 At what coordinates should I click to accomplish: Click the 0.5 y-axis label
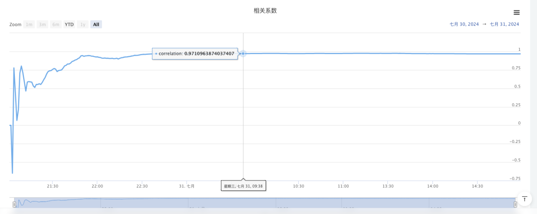(517, 86)
